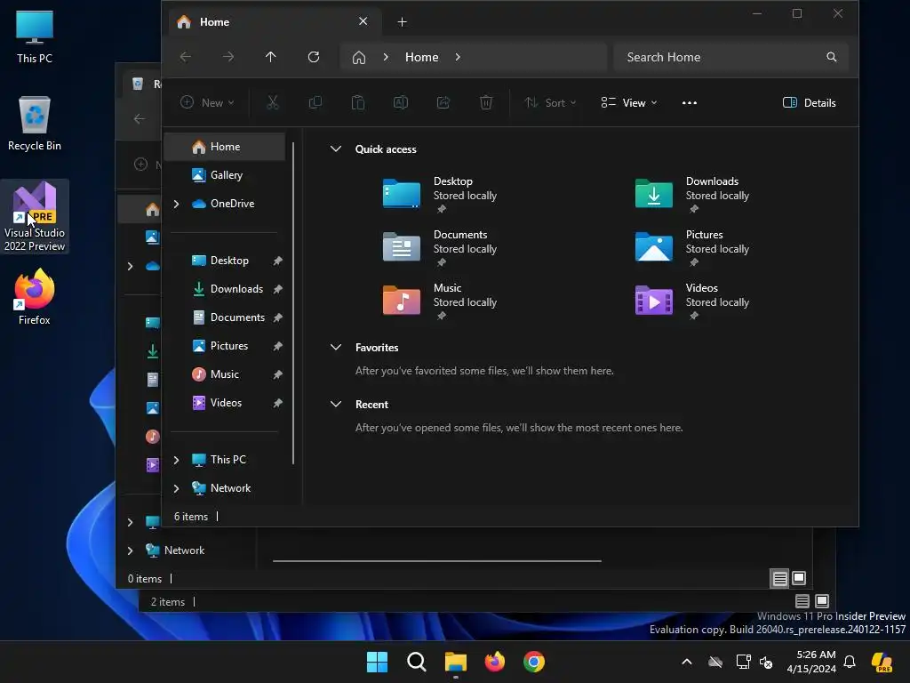Expand OneDrive in the navigation pane
Screen dimensions: 910x683
[177, 204]
